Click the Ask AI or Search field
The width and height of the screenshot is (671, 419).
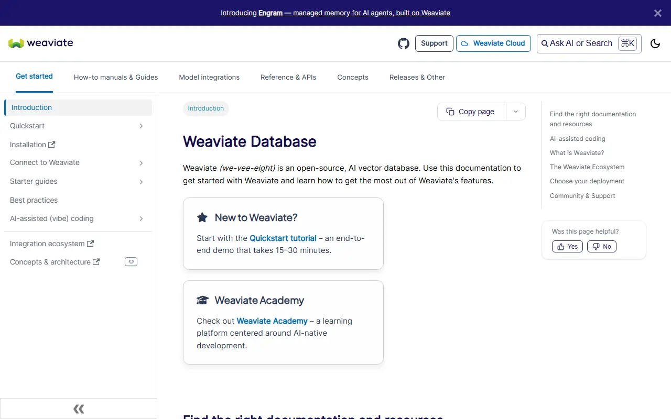tap(589, 43)
